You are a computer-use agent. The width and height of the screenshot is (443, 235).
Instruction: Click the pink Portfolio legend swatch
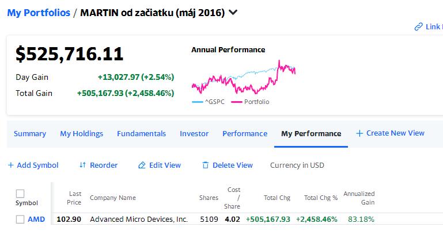pos(236,102)
